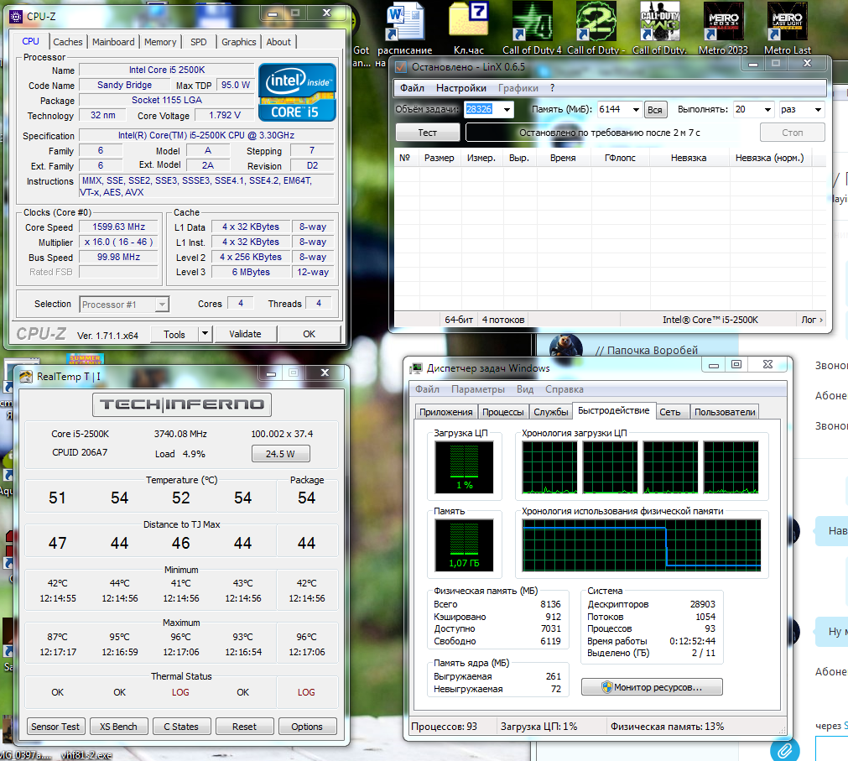Open the Службы tab in Task Manager
This screenshot has height=761, width=848.
click(550, 412)
